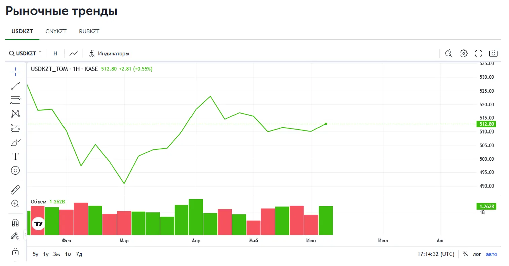This screenshot has width=509, height=266.
Task: Take a chart snapshot with camera icon
Action: [493, 53]
